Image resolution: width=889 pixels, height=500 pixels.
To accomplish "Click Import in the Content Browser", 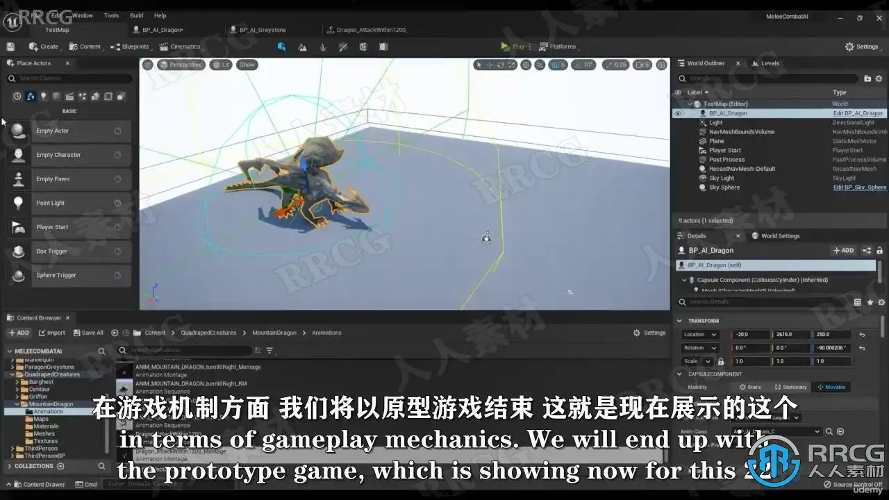I will coord(51,333).
